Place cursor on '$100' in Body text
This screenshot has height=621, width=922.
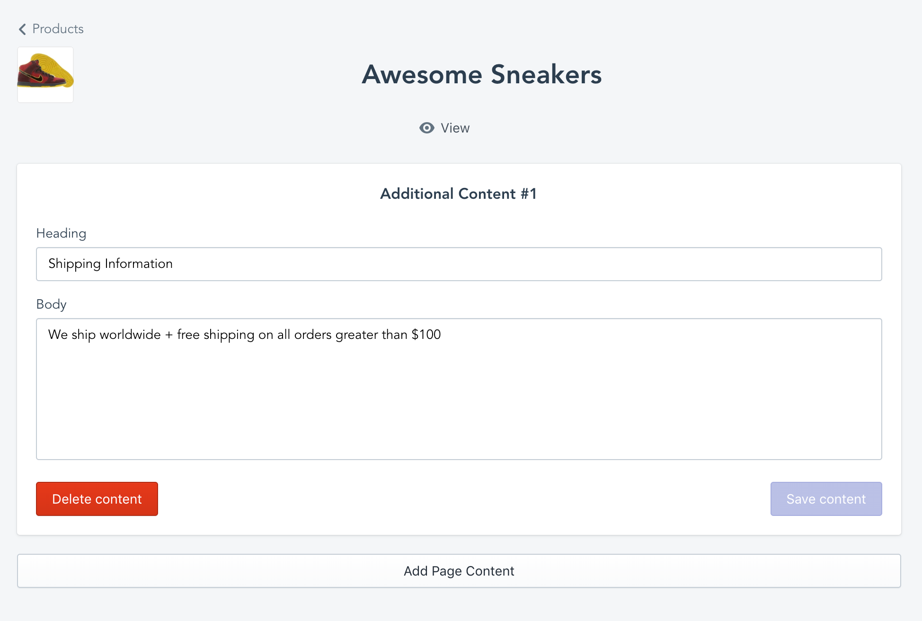426,335
